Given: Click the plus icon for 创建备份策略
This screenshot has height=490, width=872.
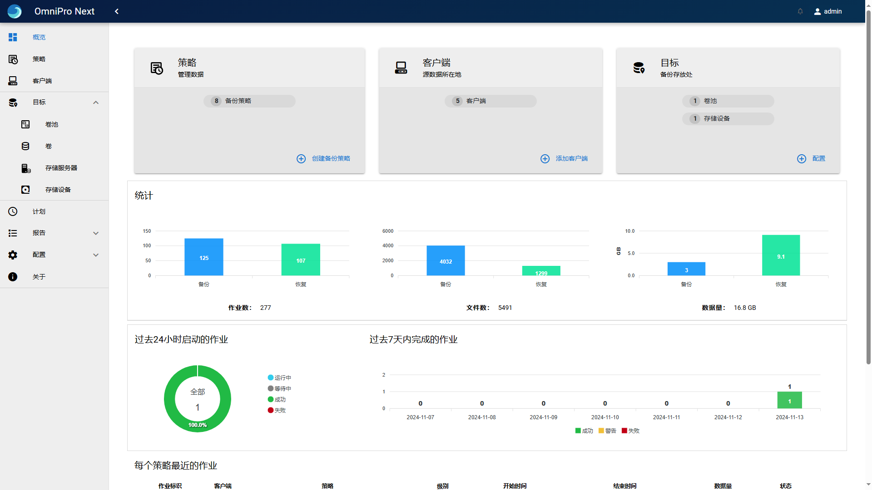Looking at the screenshot, I should [301, 159].
